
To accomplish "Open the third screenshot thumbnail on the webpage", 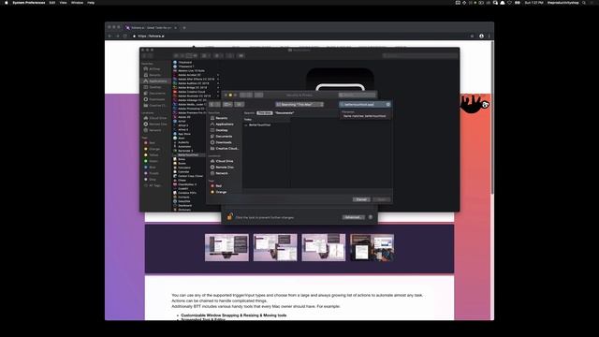I will coord(324,247).
